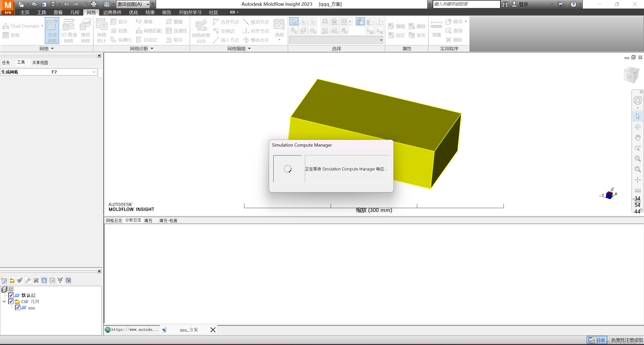The image size is (644, 345).
Task: Close the qqq_方案 document tab
Action: pos(213,330)
